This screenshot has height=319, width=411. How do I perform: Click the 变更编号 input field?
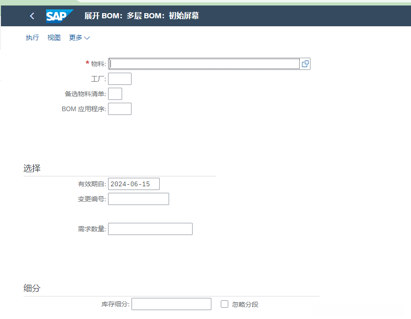[139, 199]
